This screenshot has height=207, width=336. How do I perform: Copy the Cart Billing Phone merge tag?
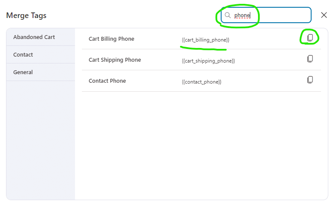(310, 38)
